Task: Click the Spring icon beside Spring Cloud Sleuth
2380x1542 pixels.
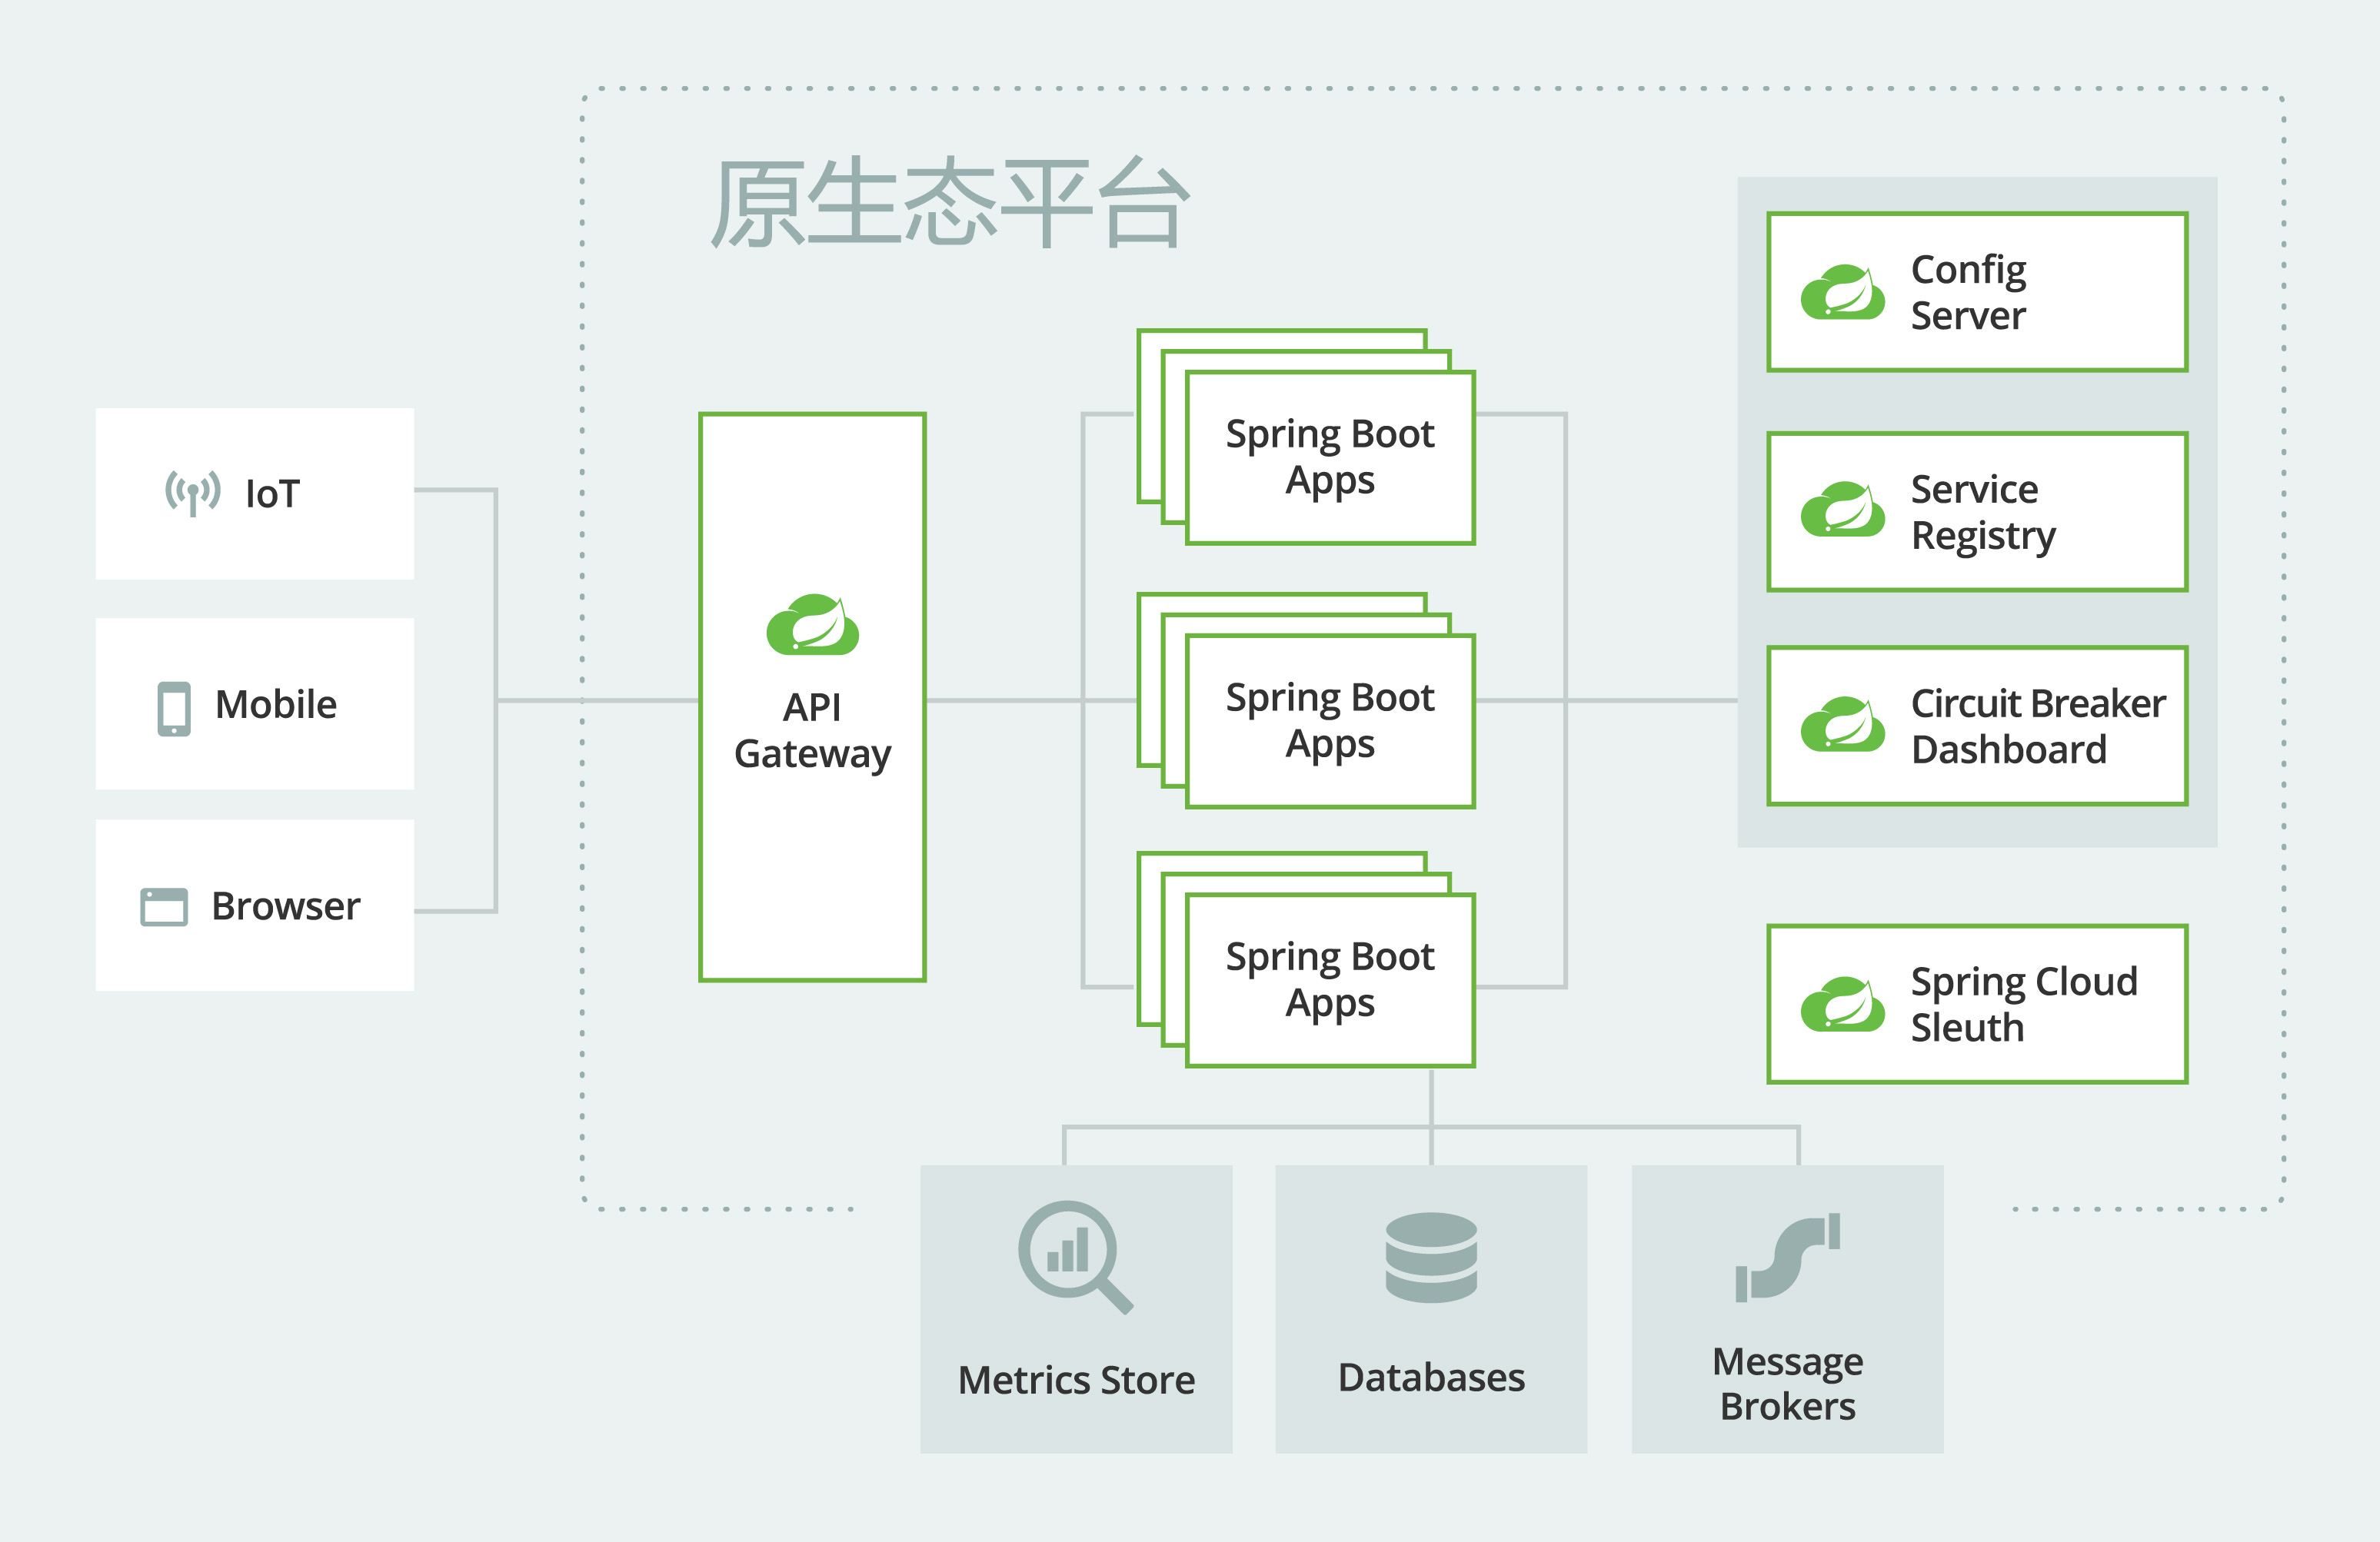Action: pos(1842,1003)
